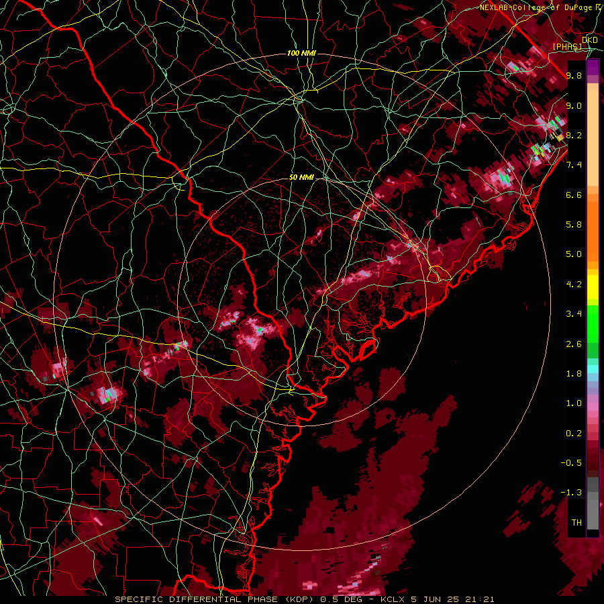Click the yellow segment of the color bar
The image size is (604, 604).
[593, 287]
